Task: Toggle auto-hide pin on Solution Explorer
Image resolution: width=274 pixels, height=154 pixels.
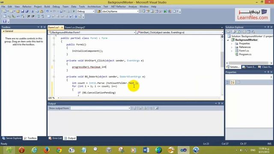Action: point(268,27)
